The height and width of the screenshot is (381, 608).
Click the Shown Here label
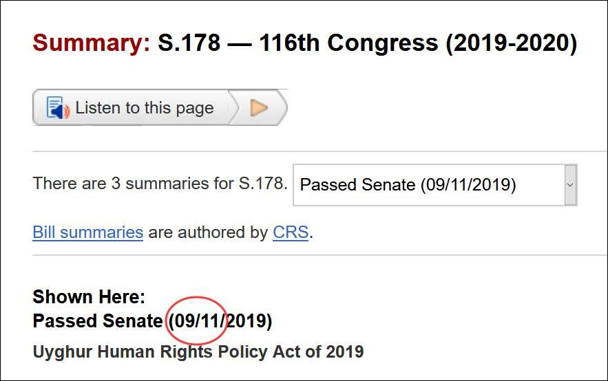[x=89, y=297]
